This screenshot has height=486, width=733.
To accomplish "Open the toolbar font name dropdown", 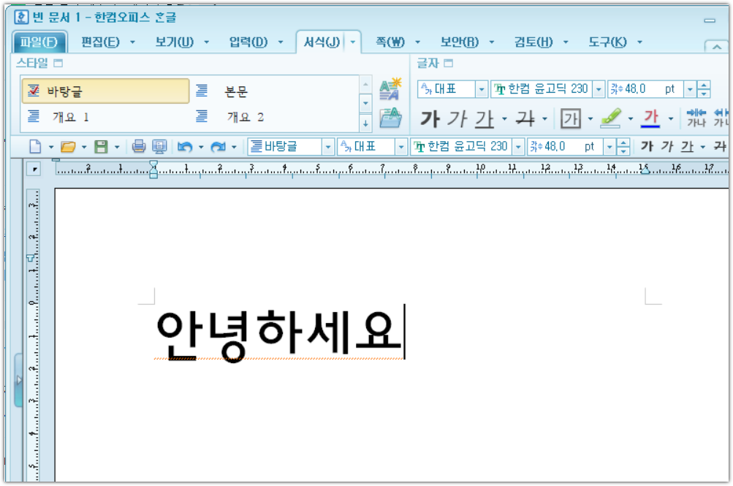I will point(518,147).
